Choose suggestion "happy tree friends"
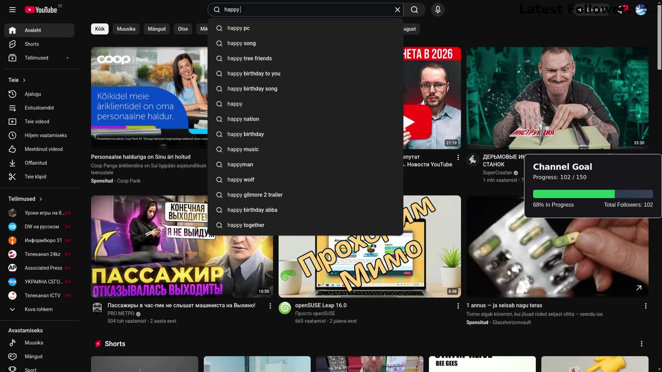The height and width of the screenshot is (372, 662). click(x=306, y=58)
